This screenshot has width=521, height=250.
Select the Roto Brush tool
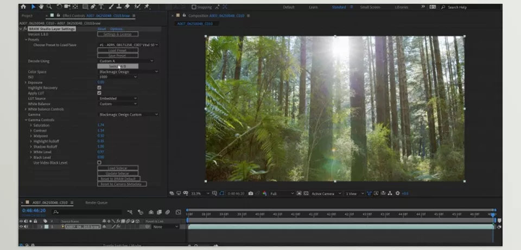click(x=137, y=6)
